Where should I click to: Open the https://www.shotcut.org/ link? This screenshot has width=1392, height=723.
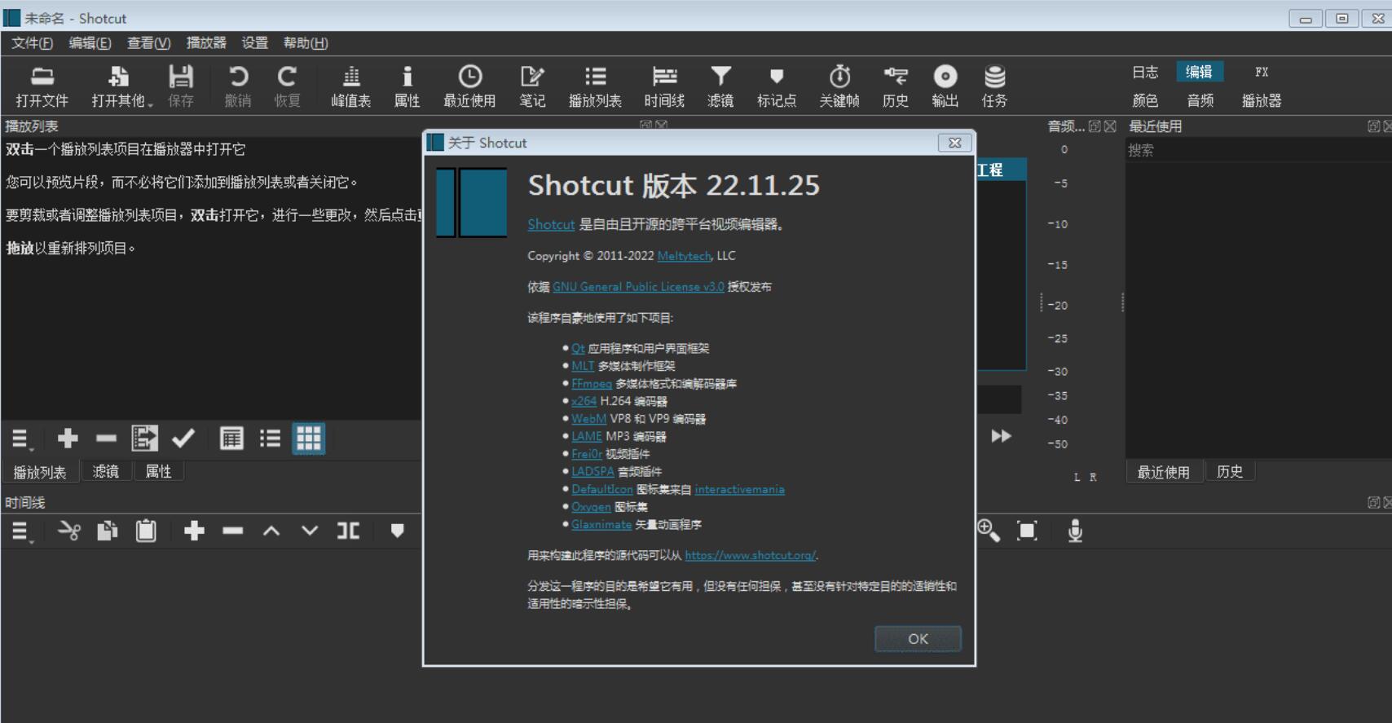point(750,555)
